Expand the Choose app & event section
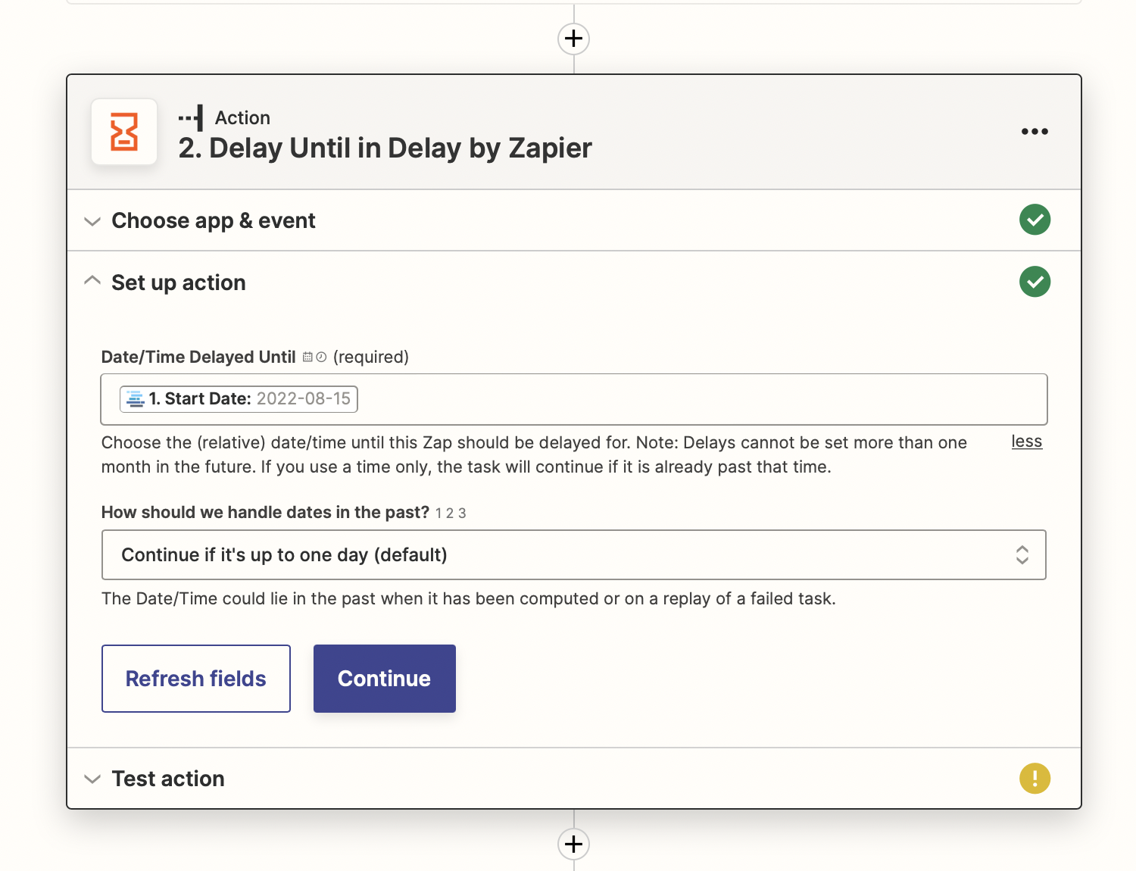The width and height of the screenshot is (1136, 871). 214,220
